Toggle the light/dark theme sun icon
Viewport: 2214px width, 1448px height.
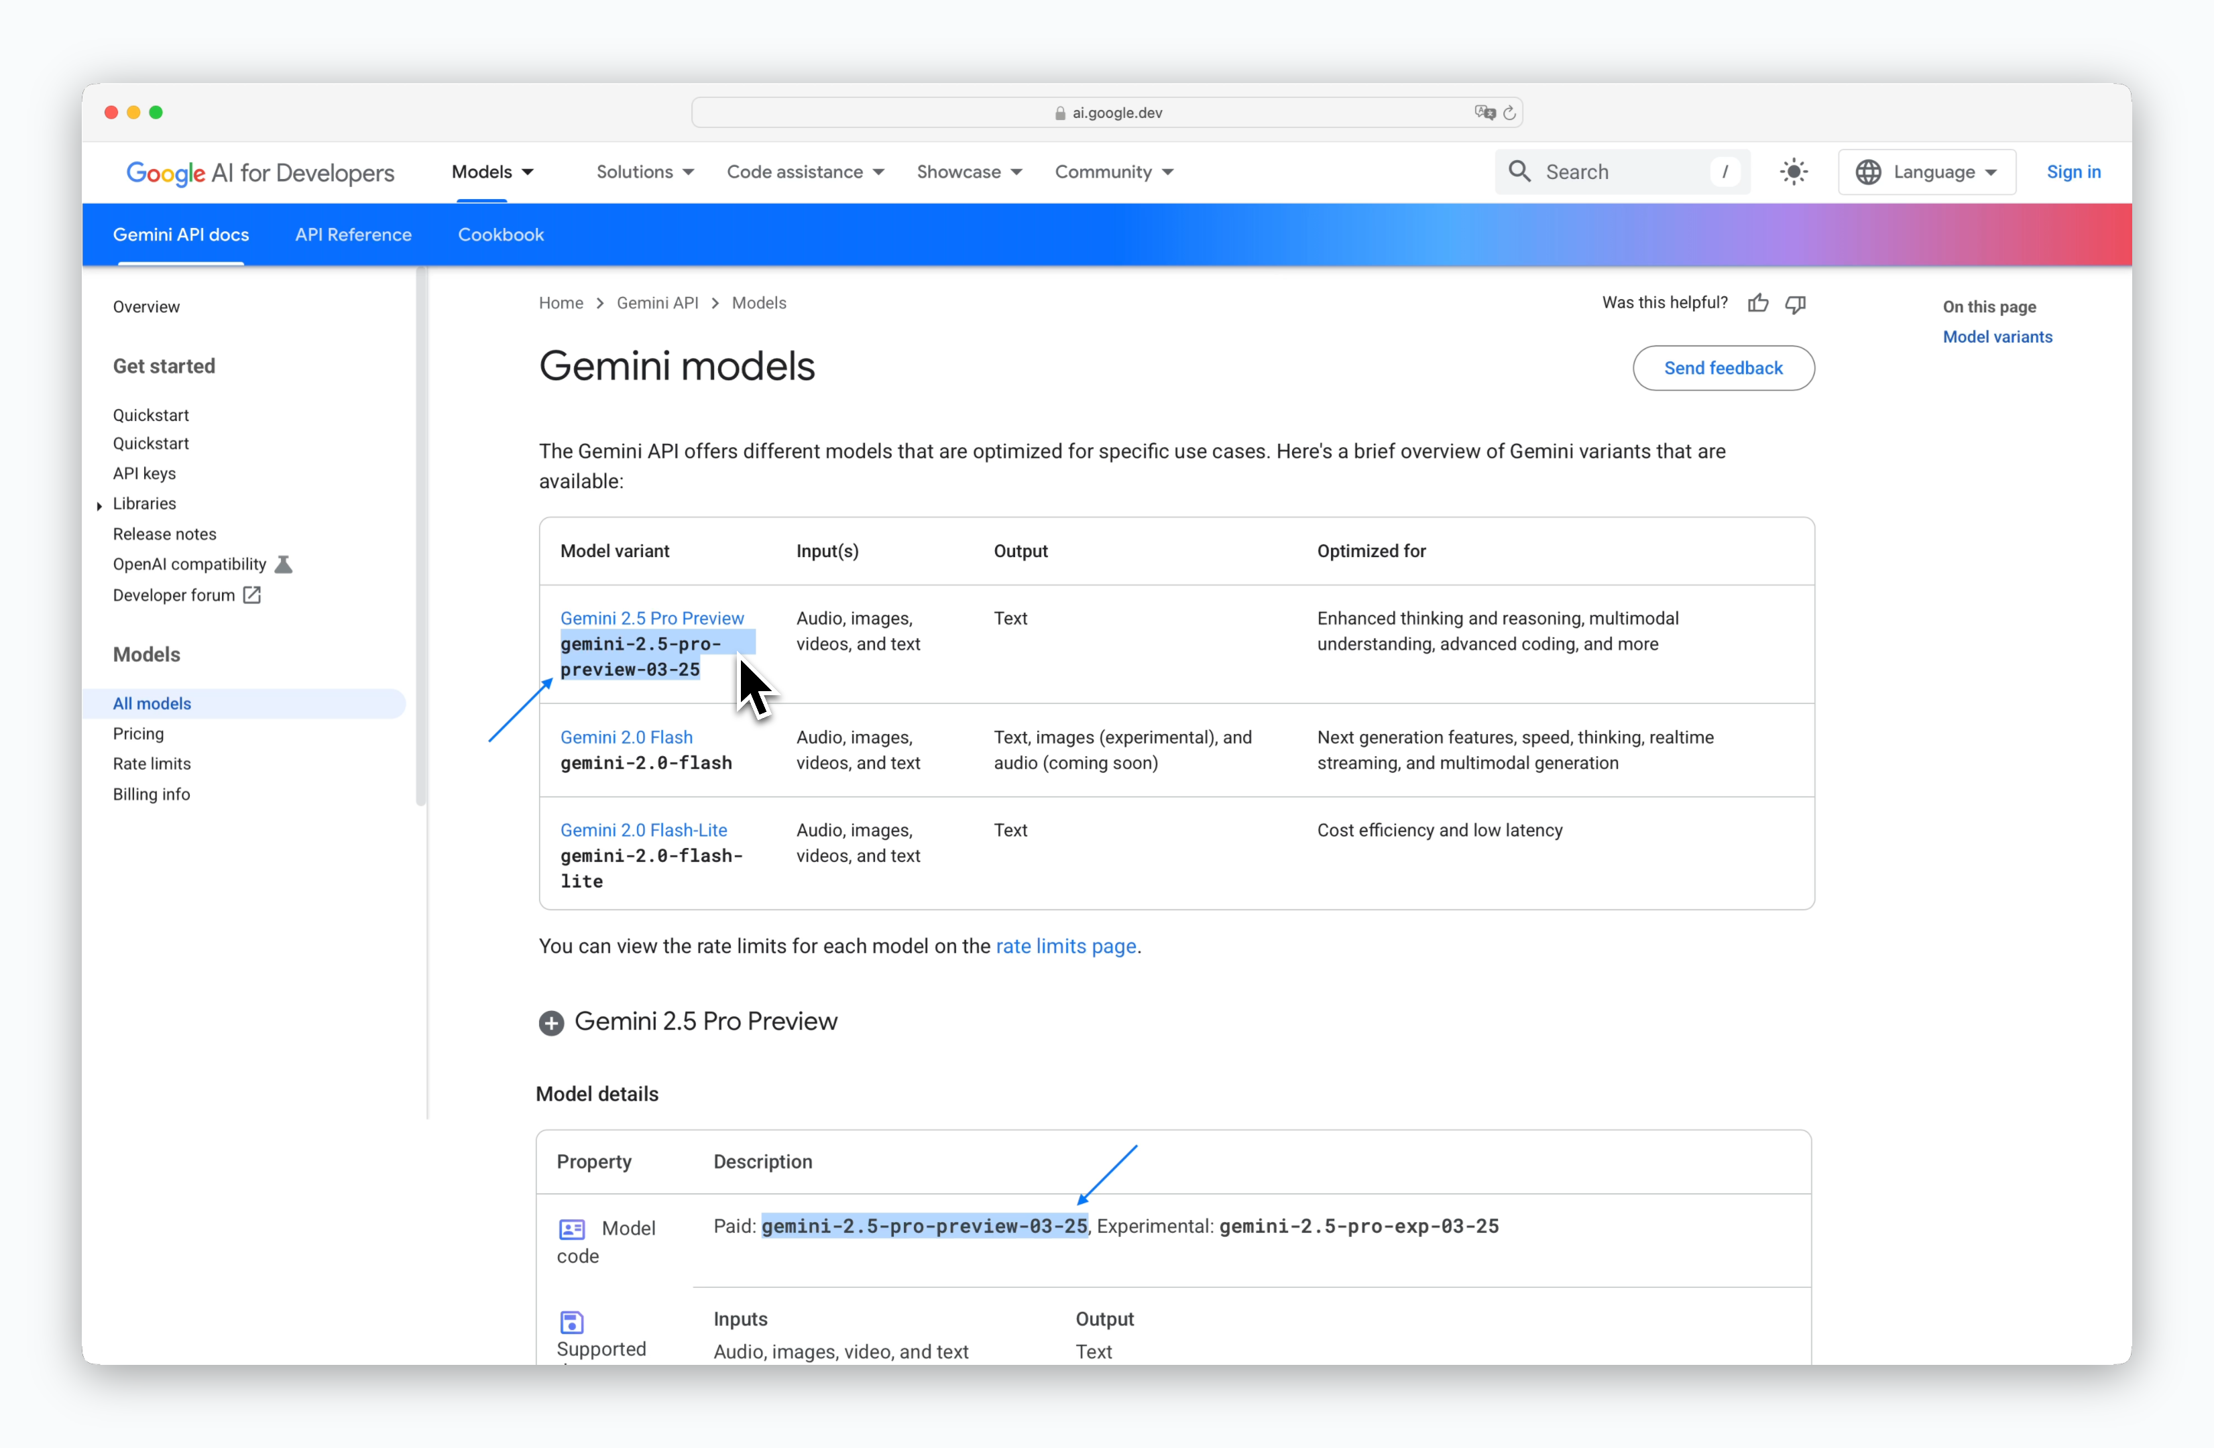point(1794,172)
